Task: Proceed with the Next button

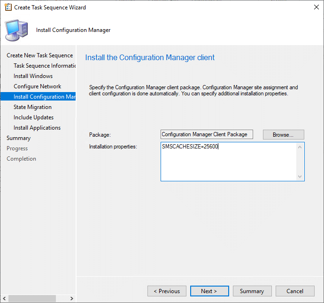Action: [209, 291]
